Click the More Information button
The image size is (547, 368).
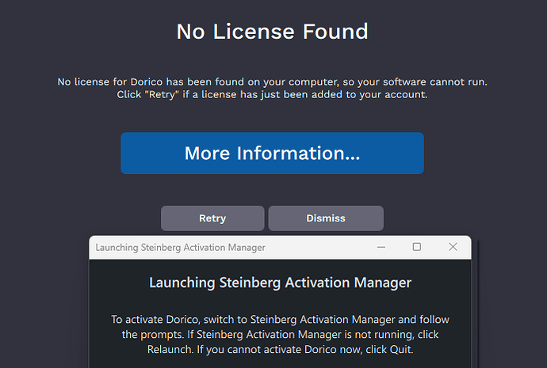tap(272, 154)
